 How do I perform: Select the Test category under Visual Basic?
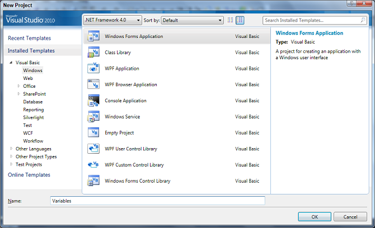[x=27, y=125]
